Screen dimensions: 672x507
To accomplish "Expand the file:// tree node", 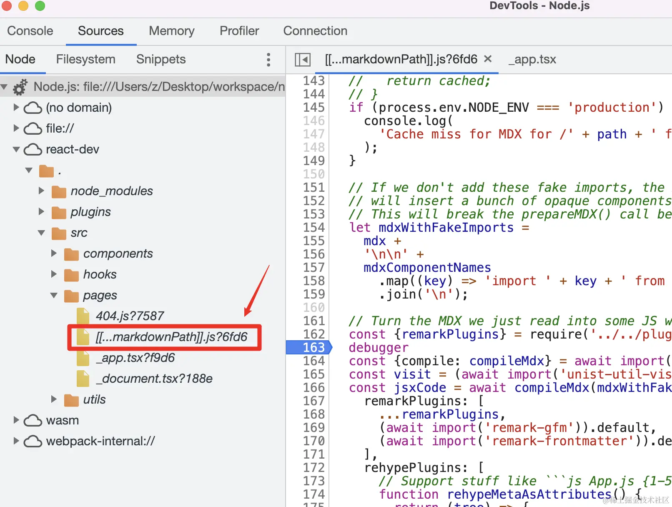I will [16, 128].
